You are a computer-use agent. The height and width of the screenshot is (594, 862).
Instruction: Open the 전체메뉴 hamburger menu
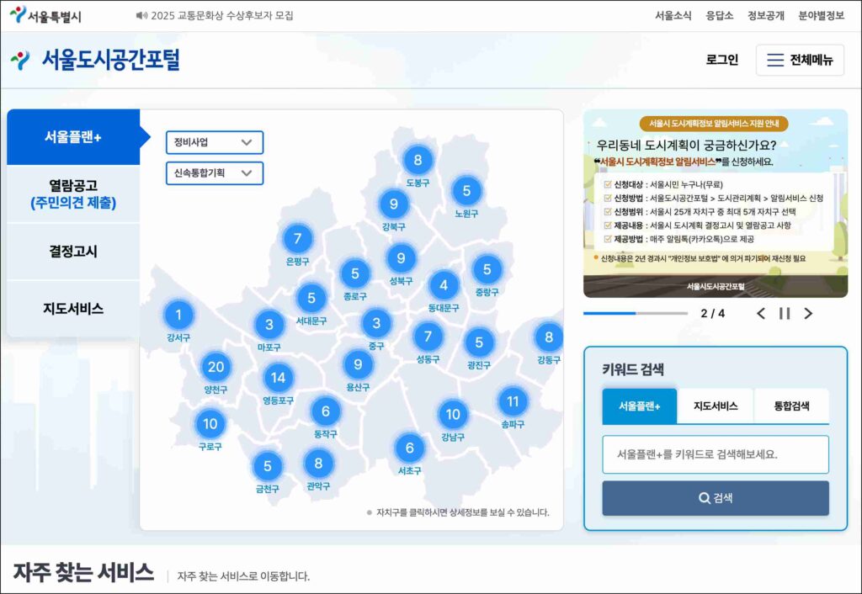[800, 60]
